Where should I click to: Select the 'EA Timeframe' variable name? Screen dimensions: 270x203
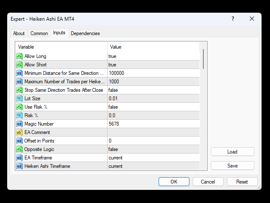(x=38, y=158)
